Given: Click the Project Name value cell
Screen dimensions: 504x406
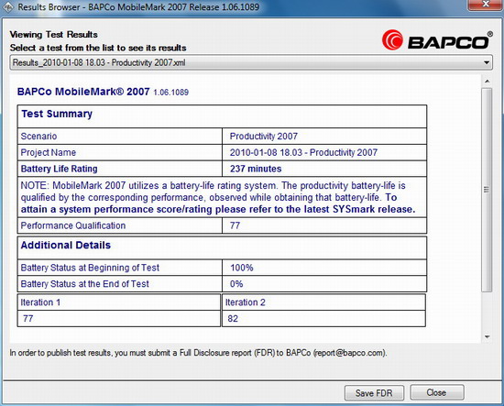Looking at the screenshot, I should [324, 152].
